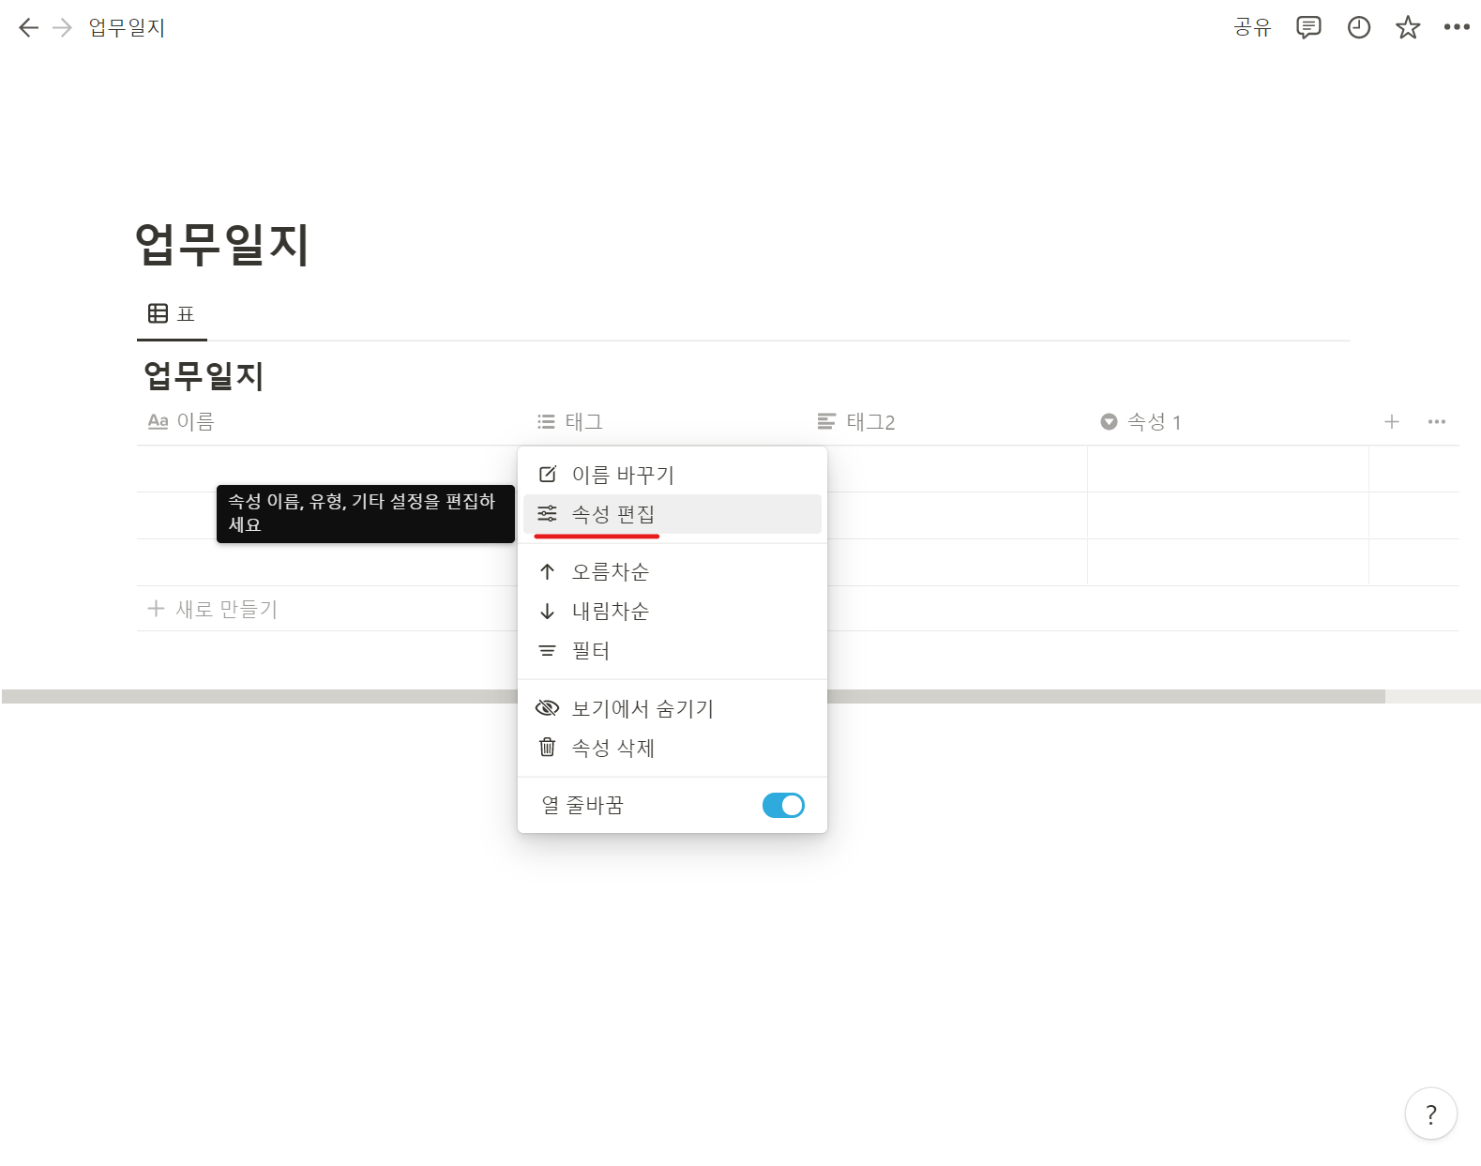
Task: Click the 공유 share button
Action: 1252,28
